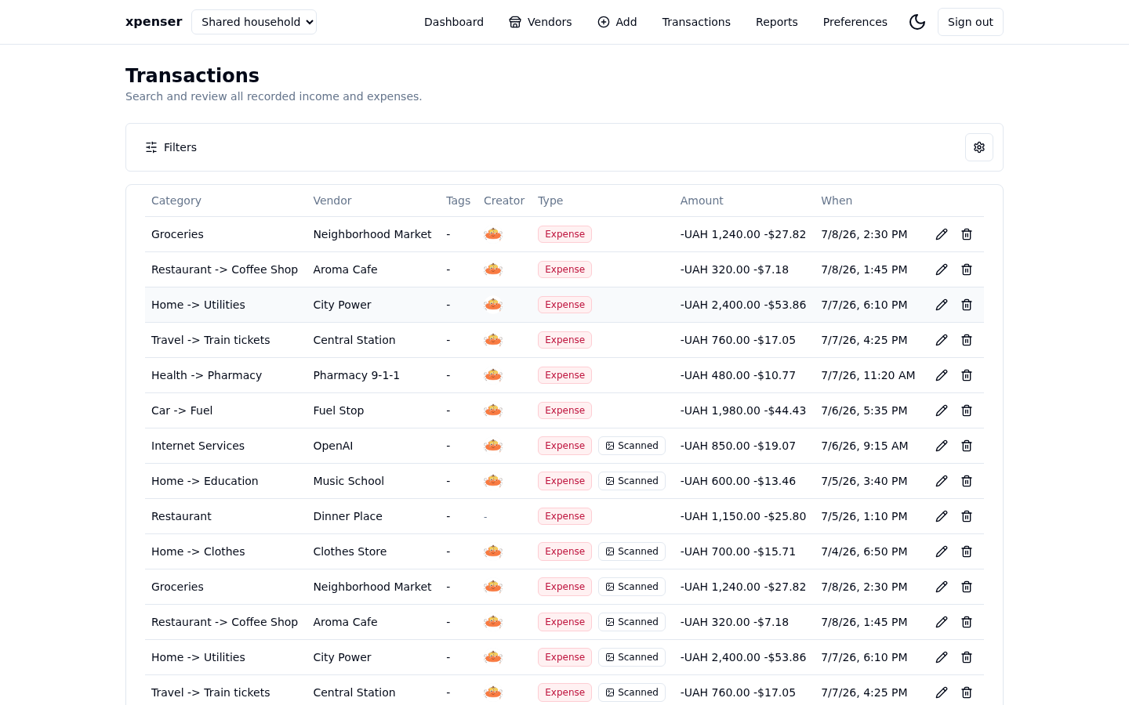
Task: Open the Reports page
Action: tap(777, 22)
